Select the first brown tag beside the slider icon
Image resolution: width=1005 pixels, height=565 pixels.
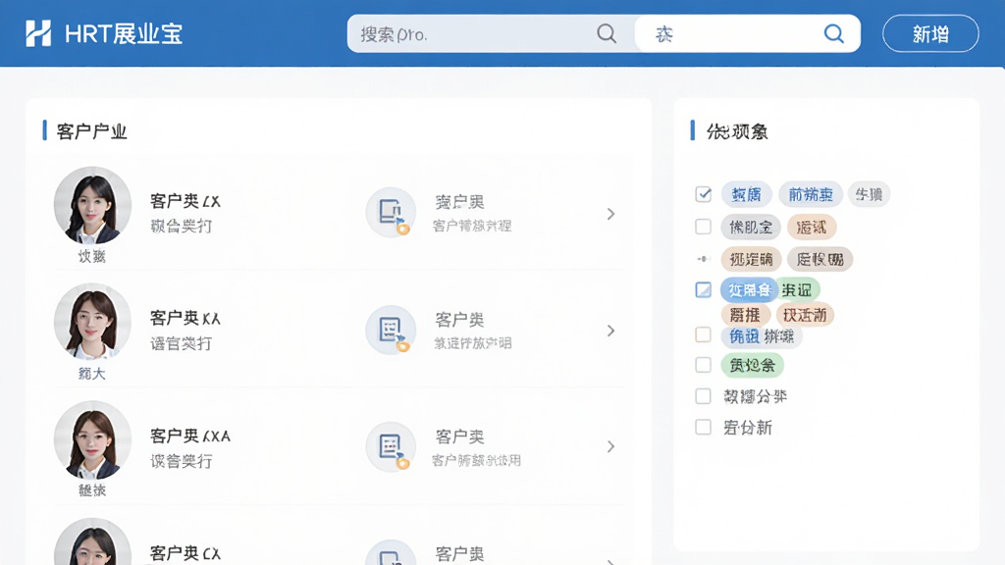pos(751,259)
